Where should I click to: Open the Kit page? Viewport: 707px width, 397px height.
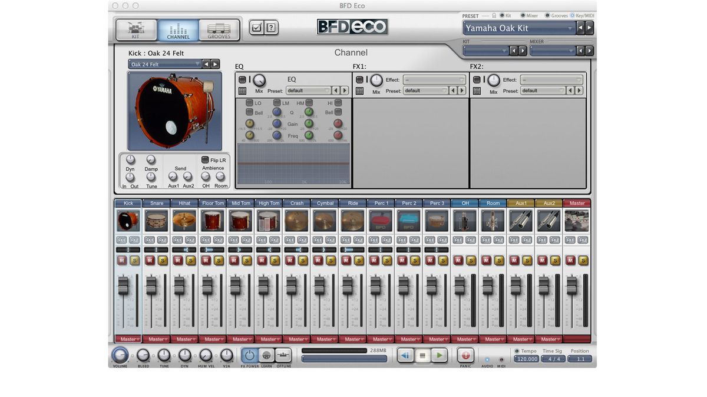pos(136,30)
